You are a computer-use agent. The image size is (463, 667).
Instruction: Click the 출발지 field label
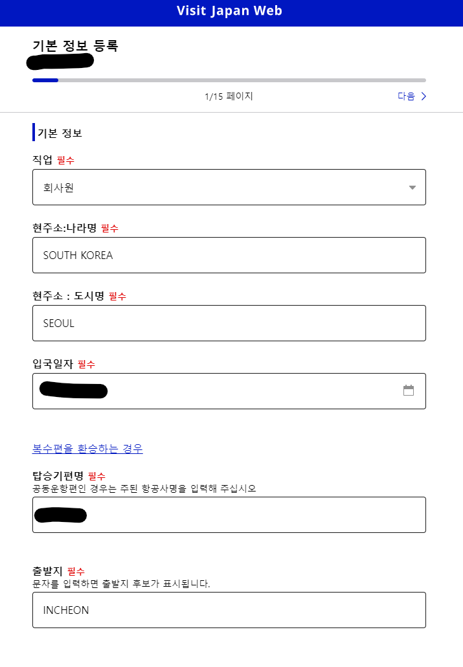pyautogui.click(x=47, y=571)
